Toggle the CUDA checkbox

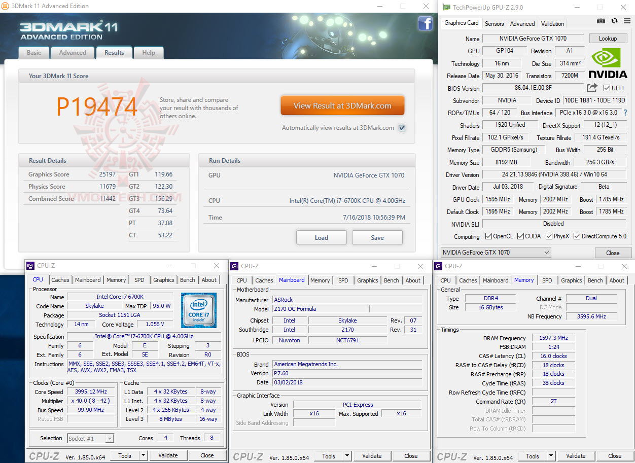click(520, 236)
